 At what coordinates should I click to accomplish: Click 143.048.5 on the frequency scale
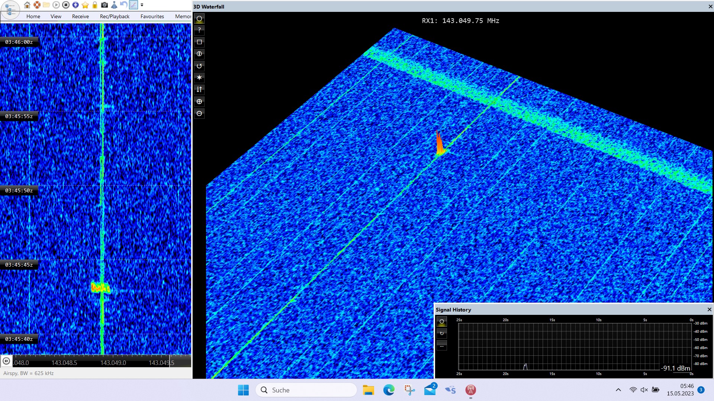[x=64, y=363]
